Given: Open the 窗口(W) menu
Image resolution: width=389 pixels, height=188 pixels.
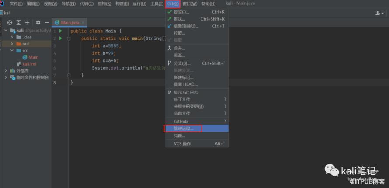Looking at the screenshot, I should 190,4.
